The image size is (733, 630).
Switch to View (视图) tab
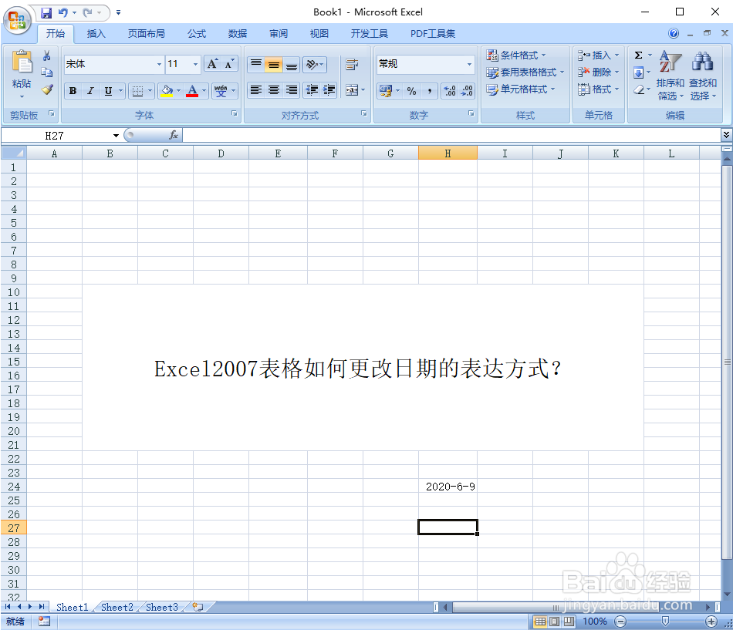tap(319, 34)
